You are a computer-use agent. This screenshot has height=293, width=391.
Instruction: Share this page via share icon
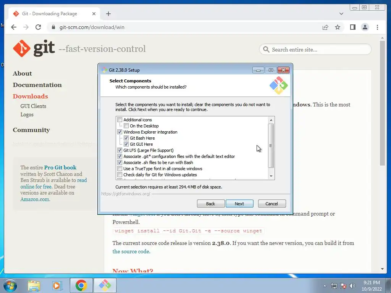[x=325, y=27]
